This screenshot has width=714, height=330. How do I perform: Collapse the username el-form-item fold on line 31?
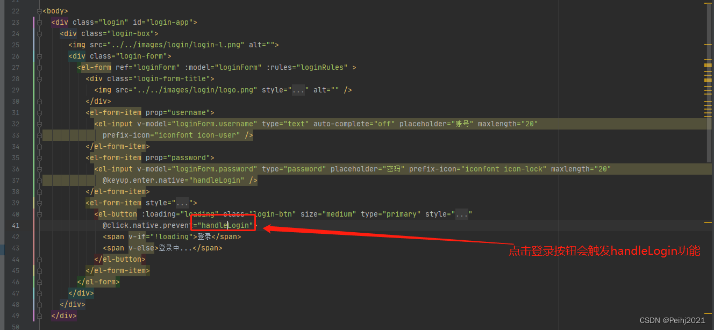point(39,113)
